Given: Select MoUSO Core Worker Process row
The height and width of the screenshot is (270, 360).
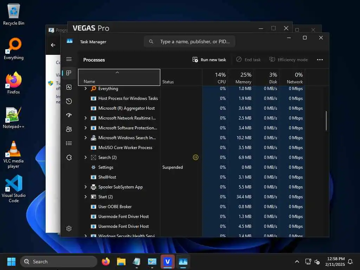Looking at the screenshot, I should (x=192, y=148).
